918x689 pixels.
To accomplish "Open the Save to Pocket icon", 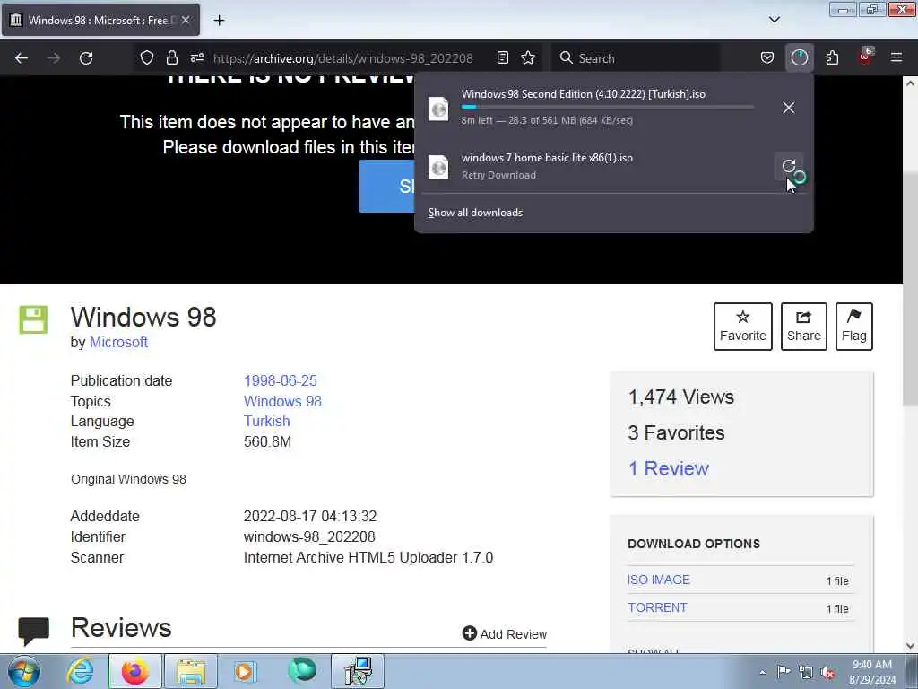I will (767, 57).
